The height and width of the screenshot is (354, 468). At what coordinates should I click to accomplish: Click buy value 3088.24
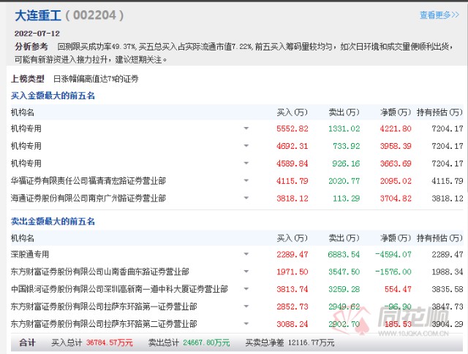292,324
